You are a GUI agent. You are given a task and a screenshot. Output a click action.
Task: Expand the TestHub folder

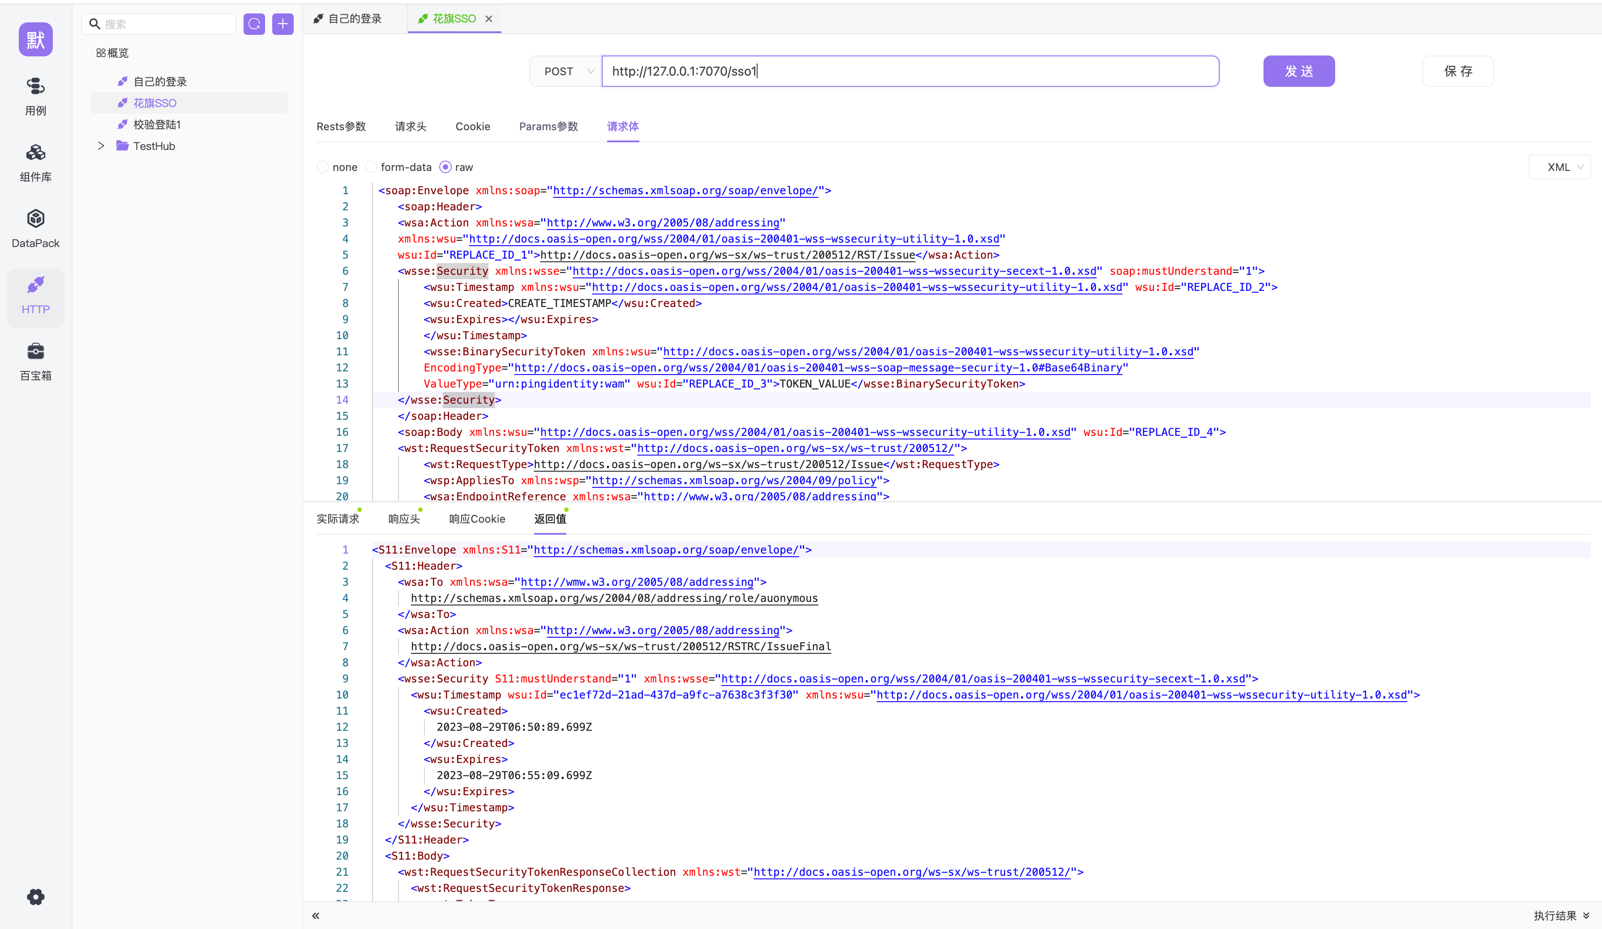pyautogui.click(x=101, y=146)
